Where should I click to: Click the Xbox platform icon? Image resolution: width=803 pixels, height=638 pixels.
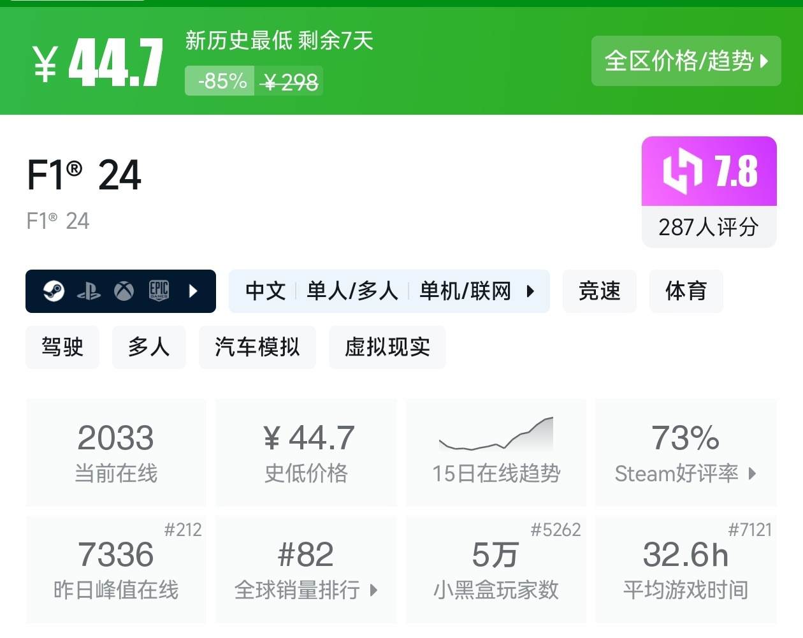124,291
